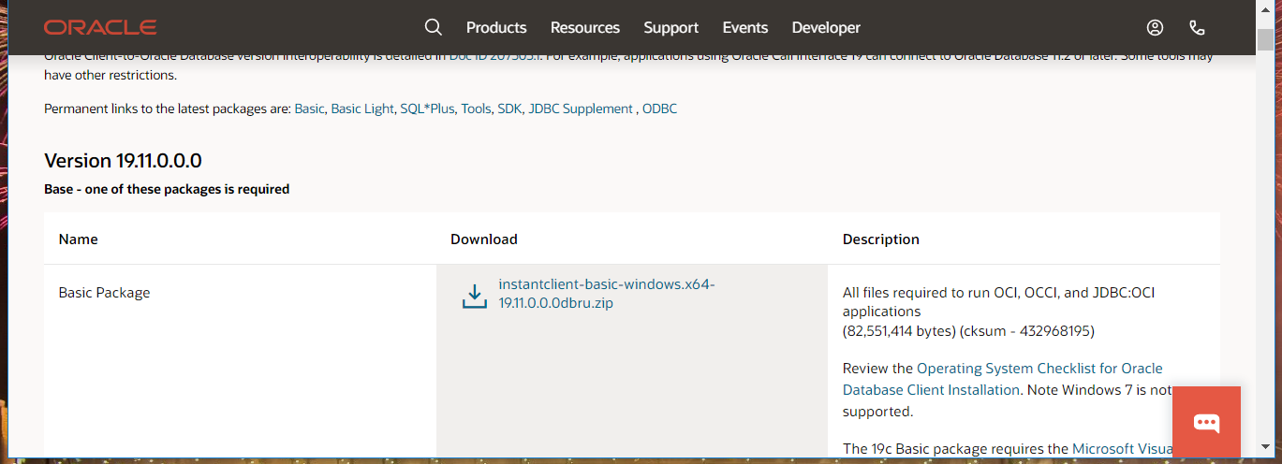Click the Name column header
Viewport: 1282px width, 464px height.
point(79,239)
